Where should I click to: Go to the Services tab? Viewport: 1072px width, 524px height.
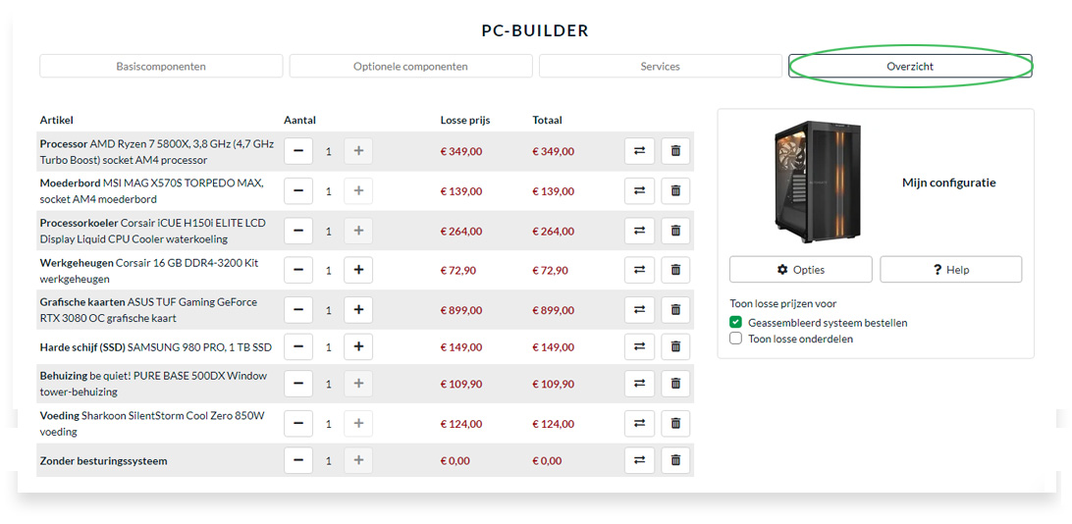(661, 67)
